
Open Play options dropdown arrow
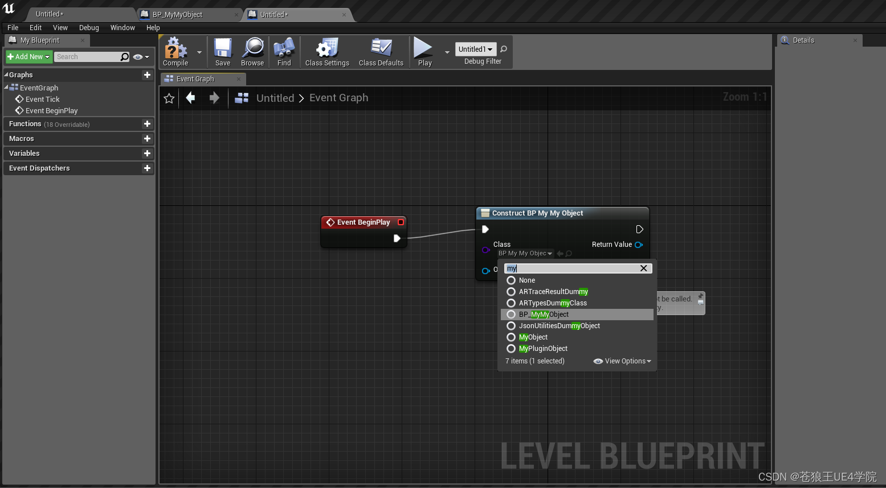[x=447, y=52]
